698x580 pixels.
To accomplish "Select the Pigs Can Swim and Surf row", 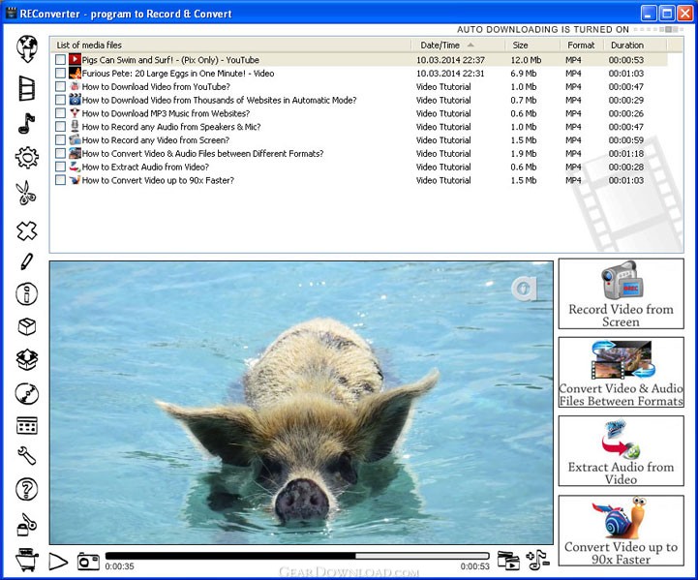I will 359,60.
